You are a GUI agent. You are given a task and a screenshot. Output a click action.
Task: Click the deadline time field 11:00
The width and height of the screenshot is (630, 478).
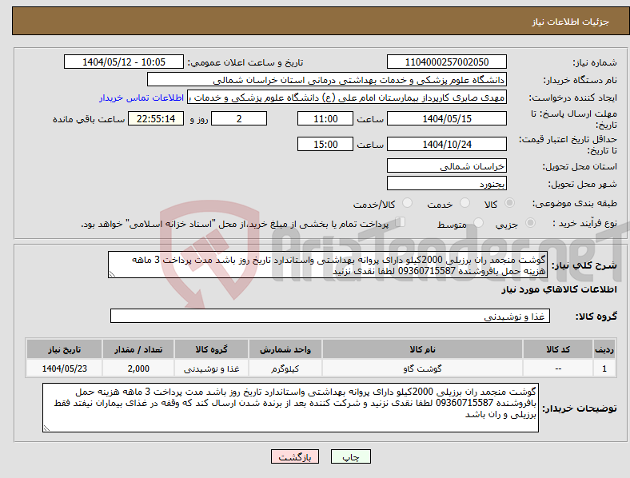tap(325, 119)
